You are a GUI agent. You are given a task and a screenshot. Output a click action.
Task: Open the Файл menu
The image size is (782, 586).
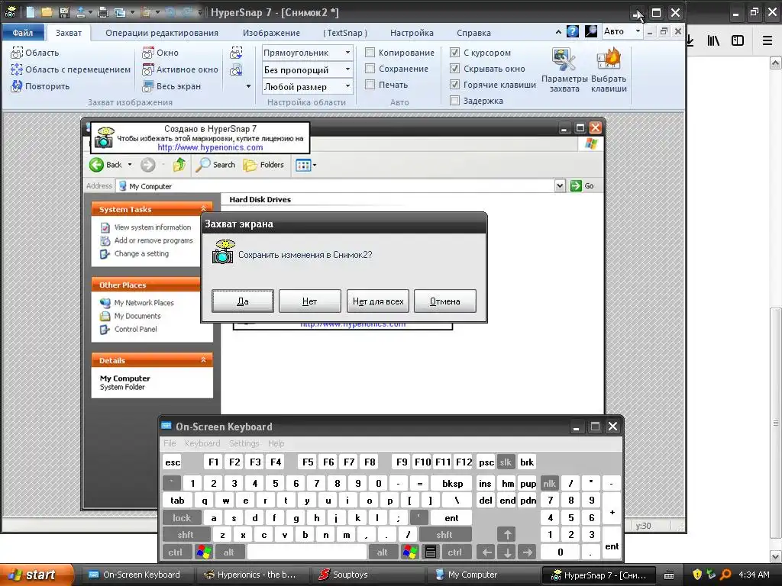[22, 32]
